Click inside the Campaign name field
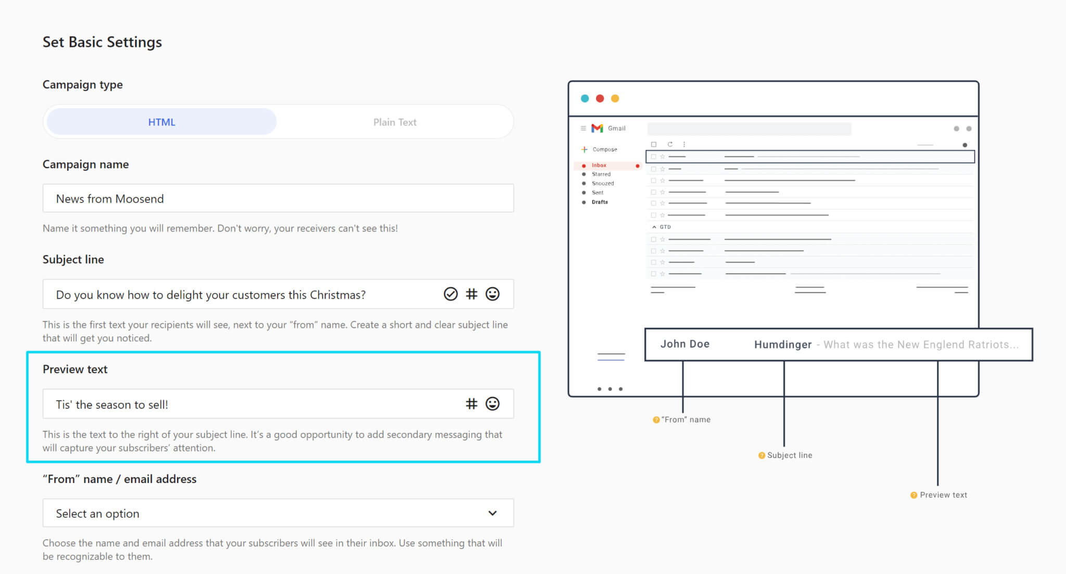1066x574 pixels. [x=278, y=198]
